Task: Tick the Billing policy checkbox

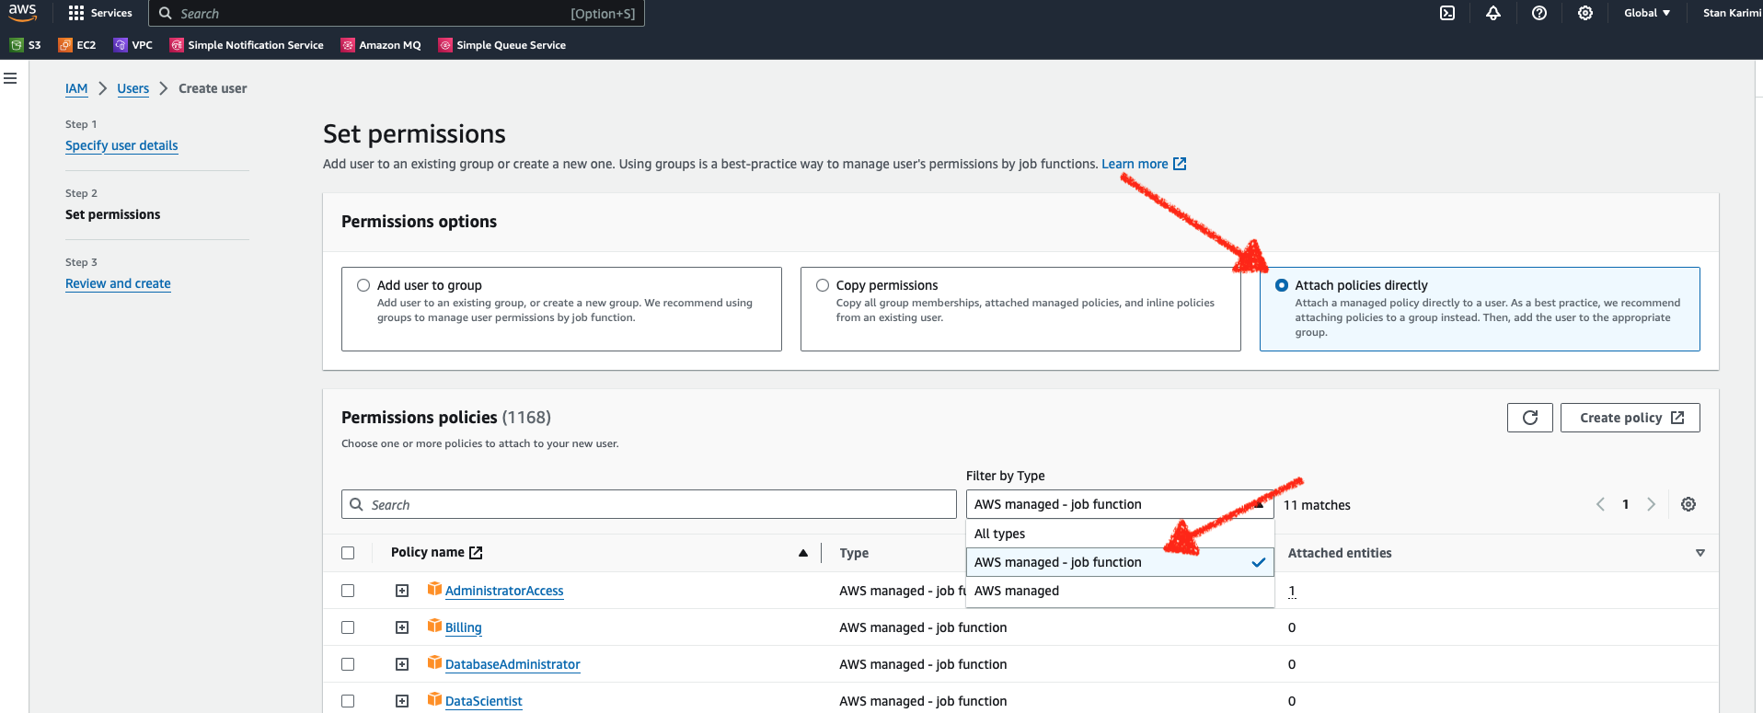Action: click(348, 627)
